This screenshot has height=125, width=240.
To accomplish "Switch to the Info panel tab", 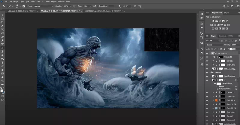I will click(208, 13).
